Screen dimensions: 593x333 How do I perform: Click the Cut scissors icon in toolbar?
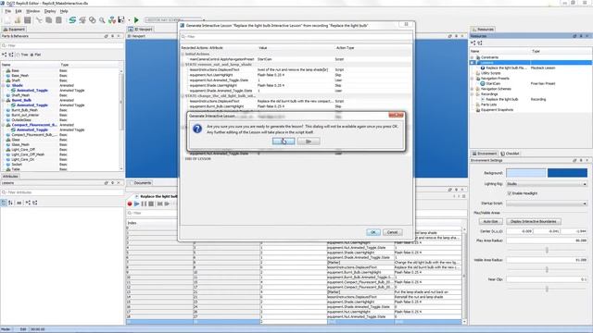[39, 20]
